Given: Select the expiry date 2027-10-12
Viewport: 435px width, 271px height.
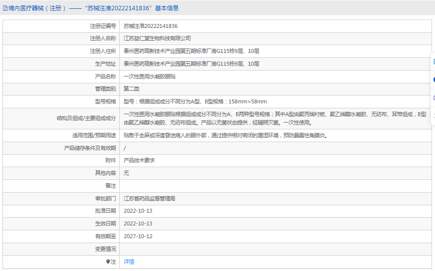Looking at the screenshot, I should tap(138, 236).
